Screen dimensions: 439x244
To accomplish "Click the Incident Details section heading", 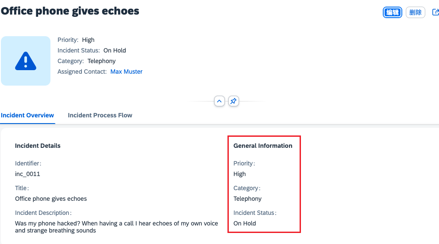I will [38, 146].
